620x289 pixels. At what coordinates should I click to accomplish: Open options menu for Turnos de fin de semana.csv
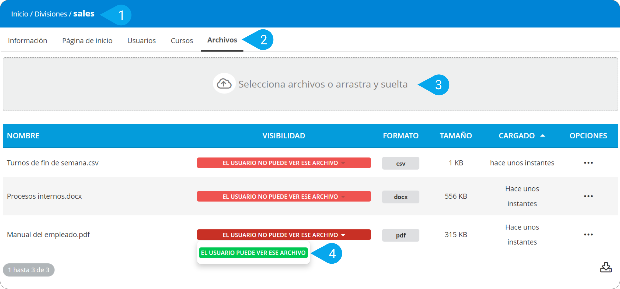point(588,163)
